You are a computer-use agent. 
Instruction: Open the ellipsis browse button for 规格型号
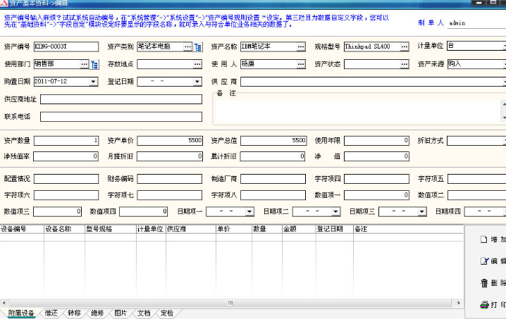405,47
